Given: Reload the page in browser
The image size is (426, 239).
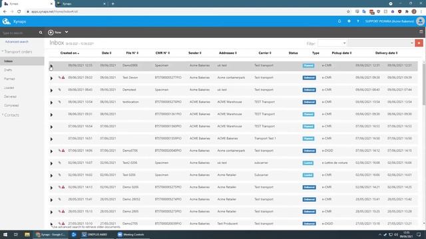Looking at the screenshot, I should [x=19, y=12].
